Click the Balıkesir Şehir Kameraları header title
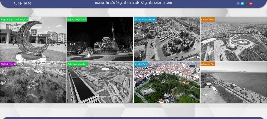The image size is (267, 119). (133, 3)
